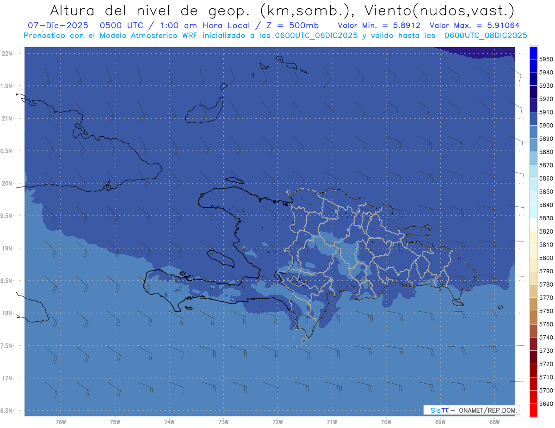
Task: Click the 5730 legend value
Action: [546, 350]
